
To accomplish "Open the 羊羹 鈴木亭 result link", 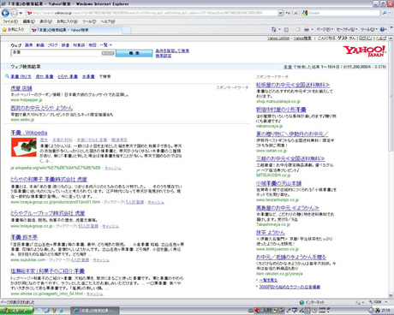I will (24, 237).
